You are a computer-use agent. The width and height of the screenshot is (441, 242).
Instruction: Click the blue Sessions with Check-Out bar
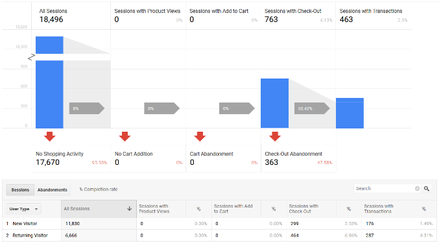(x=274, y=104)
